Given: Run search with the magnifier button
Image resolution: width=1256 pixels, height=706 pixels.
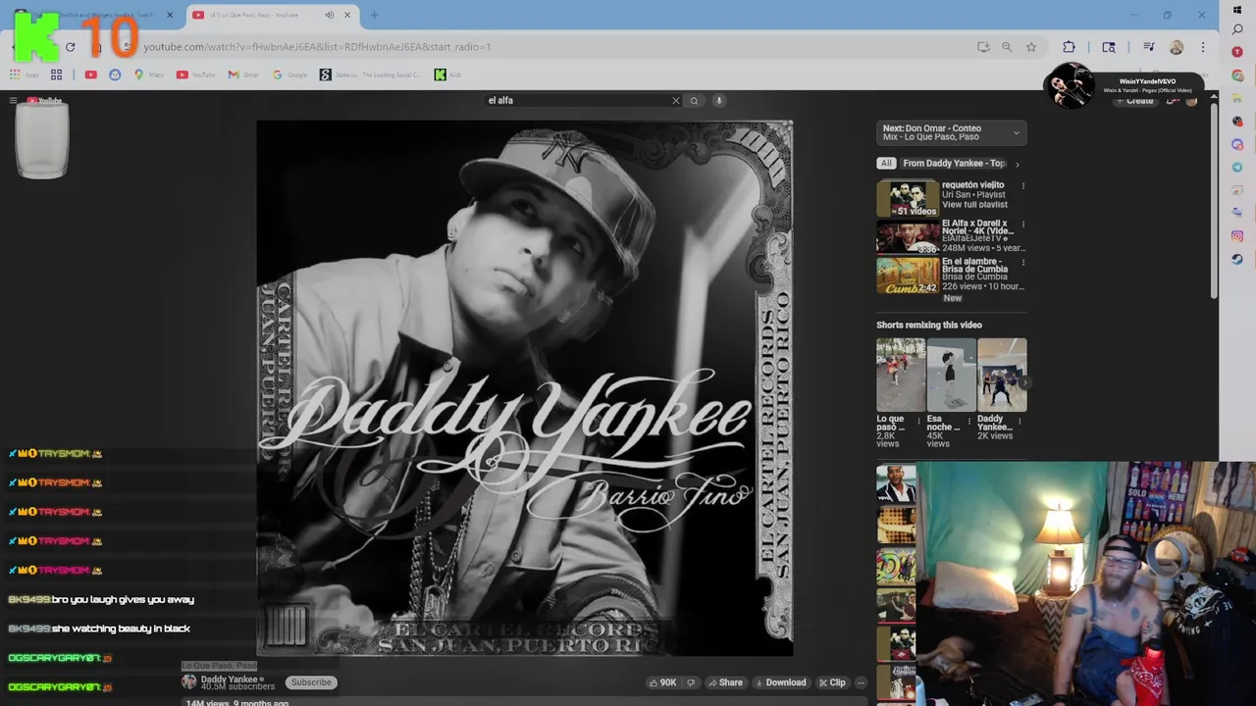Looking at the screenshot, I should [694, 100].
